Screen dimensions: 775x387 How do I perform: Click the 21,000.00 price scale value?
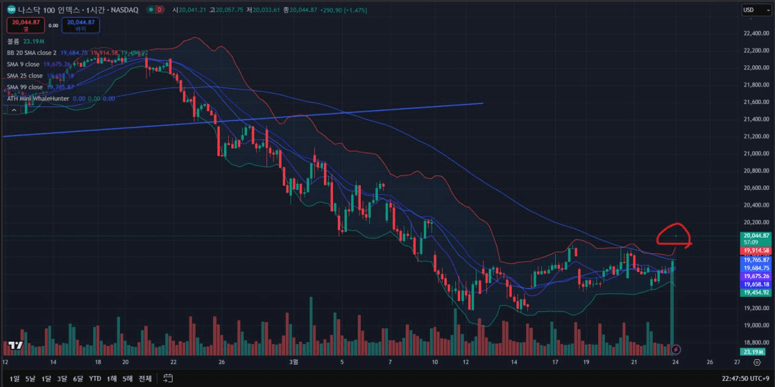pyautogui.click(x=756, y=154)
